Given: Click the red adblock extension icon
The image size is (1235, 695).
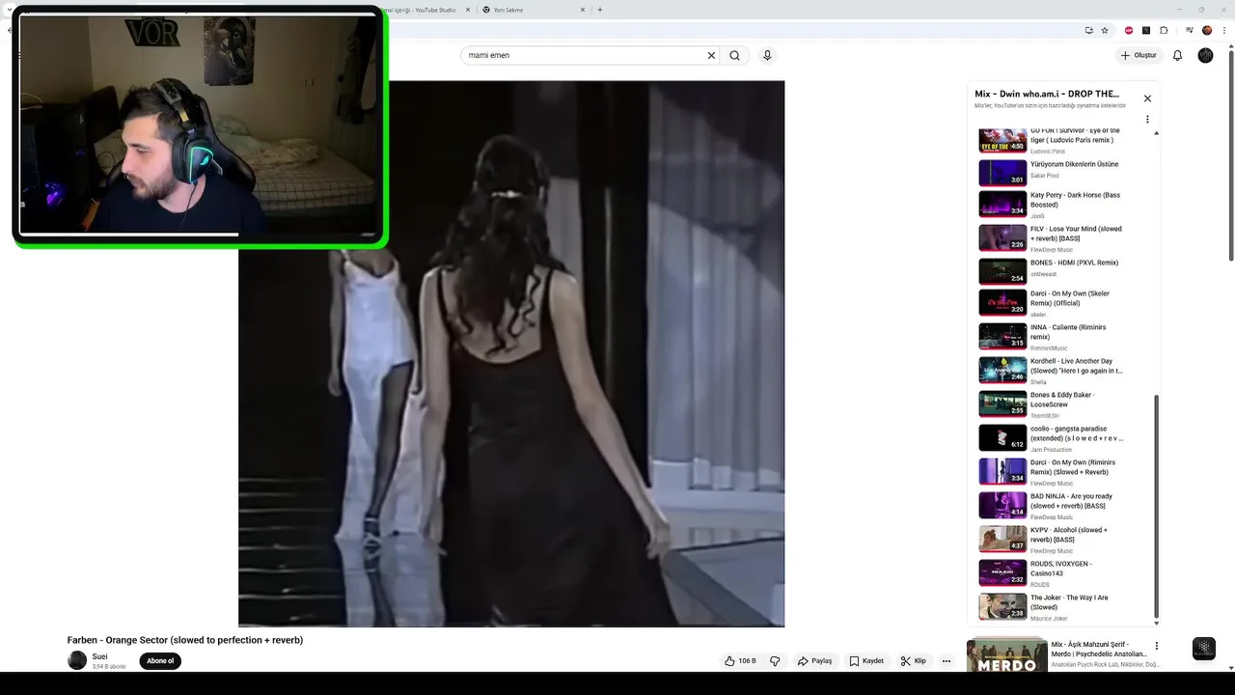Looking at the screenshot, I should click(x=1129, y=30).
